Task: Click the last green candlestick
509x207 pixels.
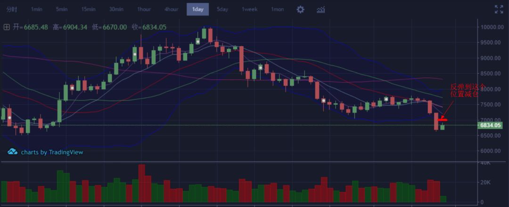Action: pyautogui.click(x=443, y=127)
